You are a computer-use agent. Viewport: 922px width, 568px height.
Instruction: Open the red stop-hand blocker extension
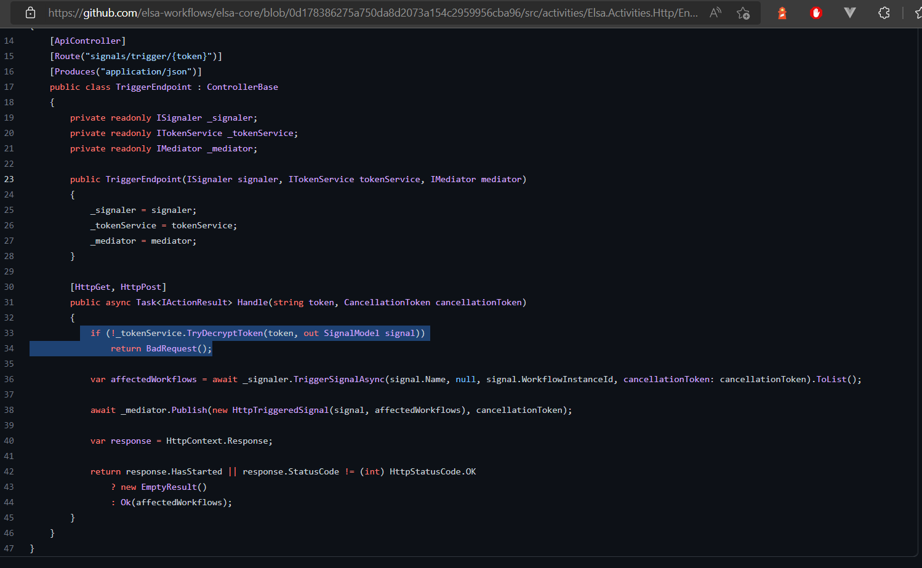coord(816,12)
